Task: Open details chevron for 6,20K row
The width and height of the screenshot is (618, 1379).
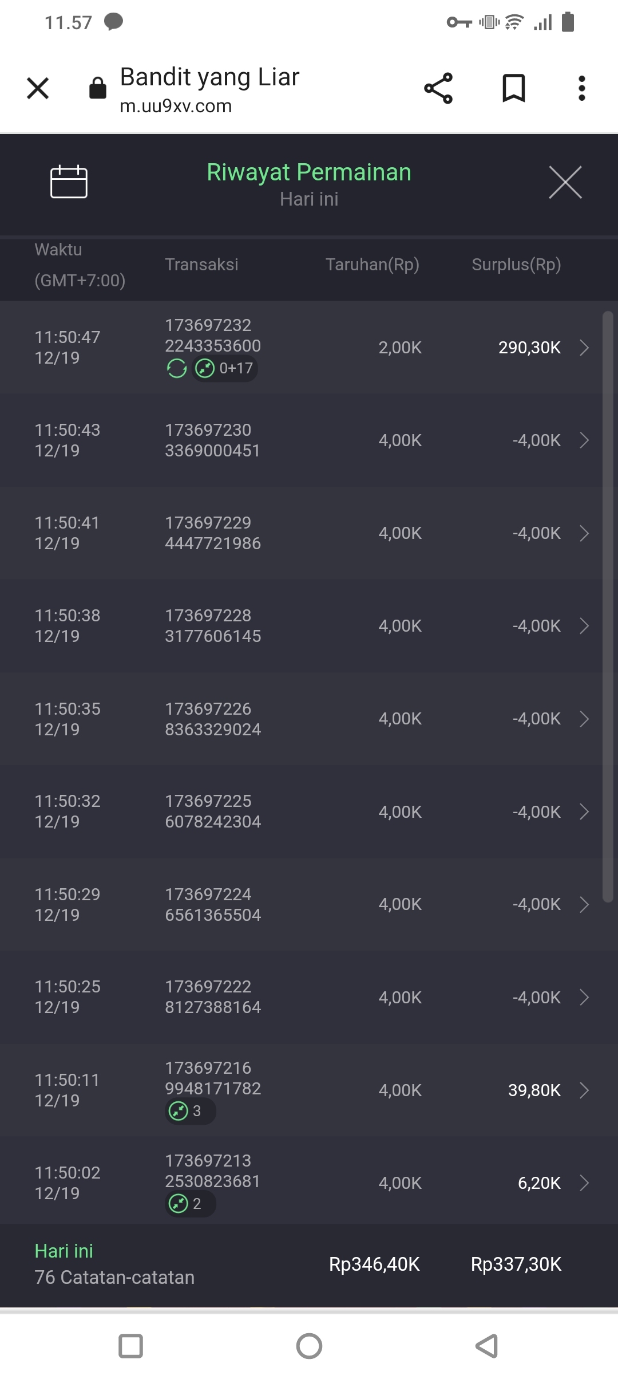Action: 584,1183
